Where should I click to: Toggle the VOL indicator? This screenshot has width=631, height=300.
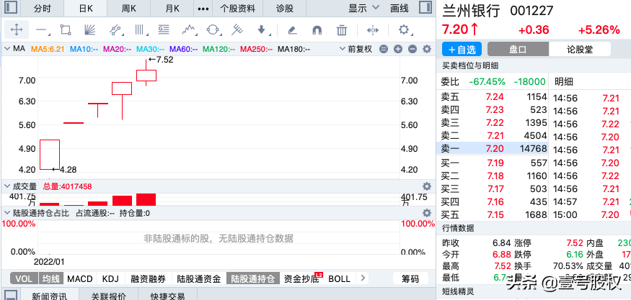tap(24, 278)
